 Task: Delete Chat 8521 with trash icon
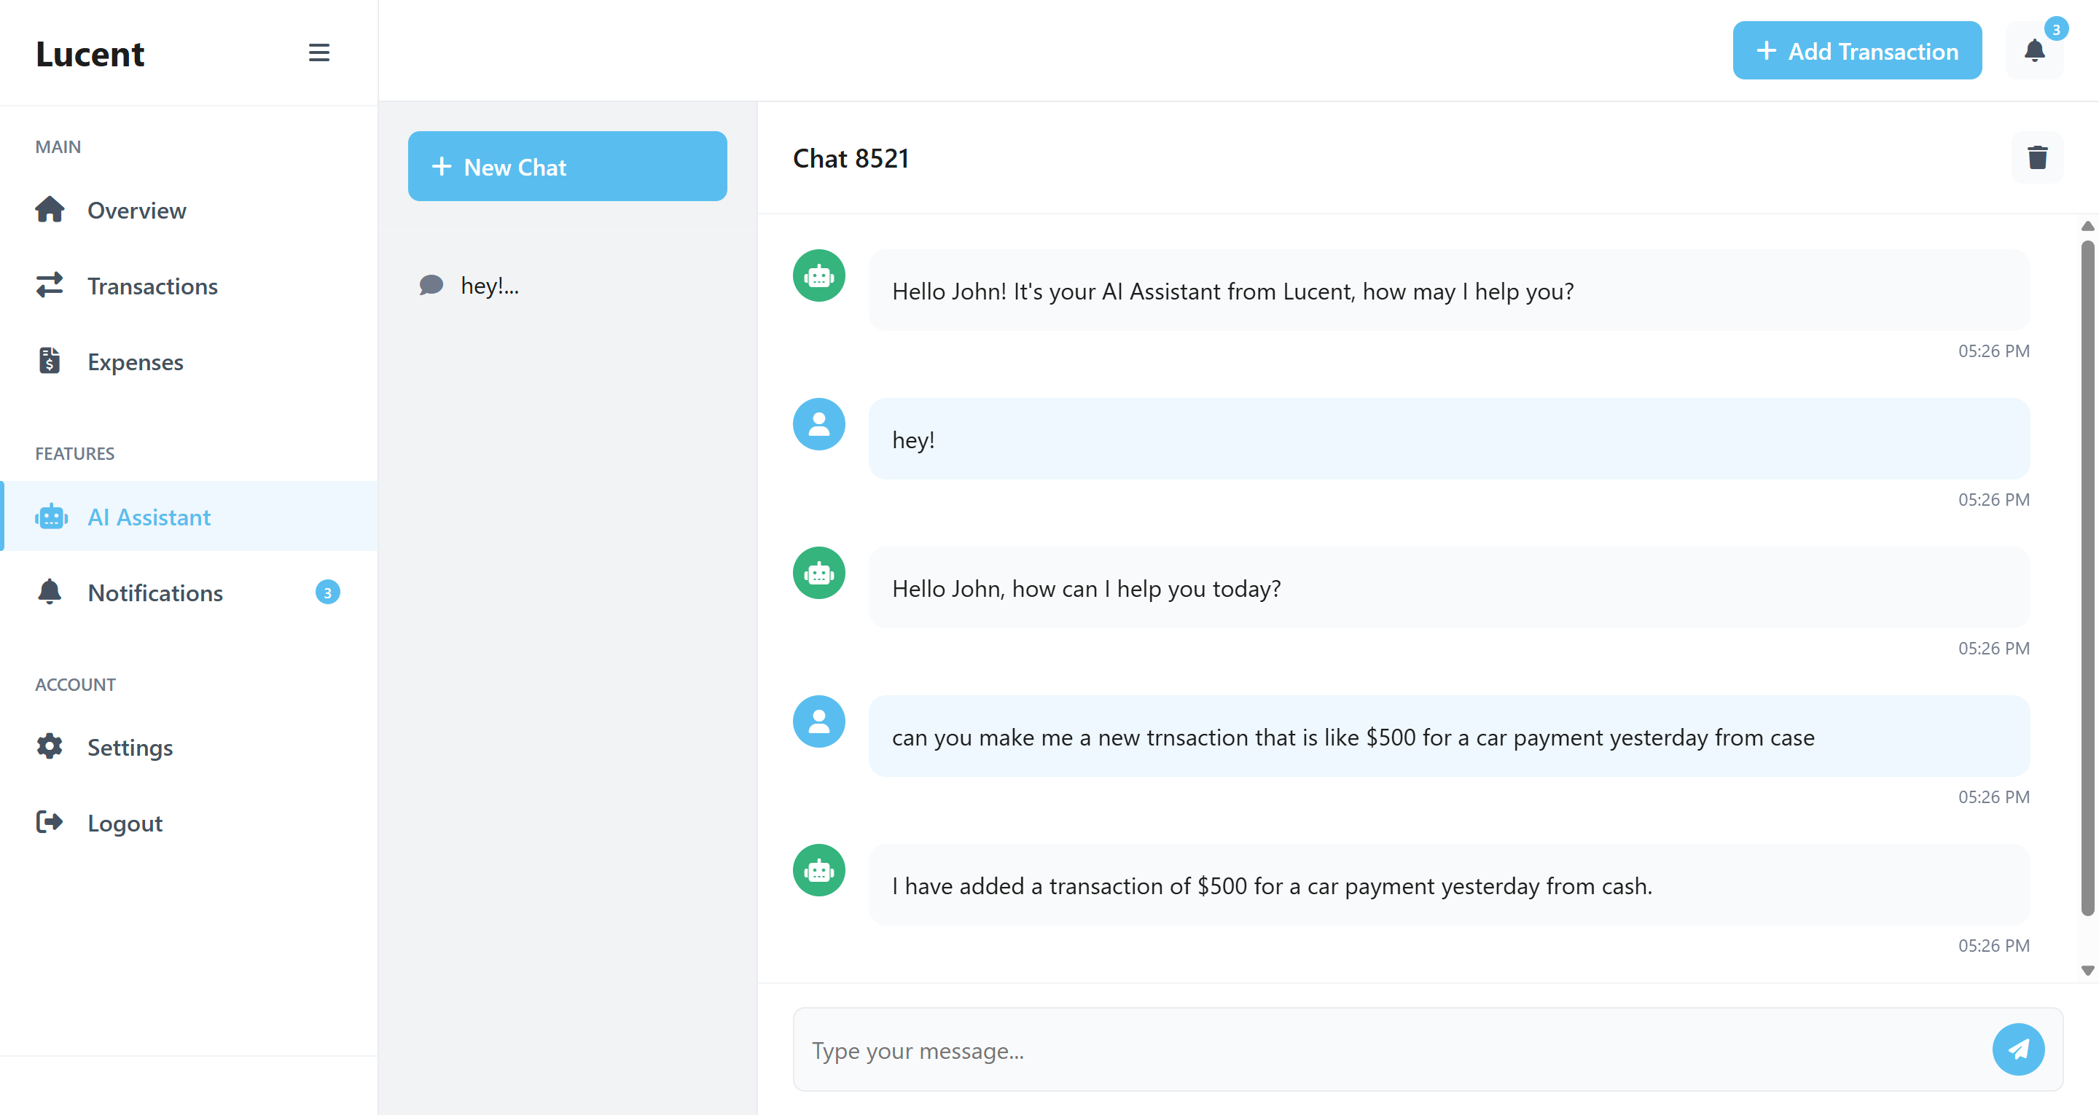[x=2037, y=157]
